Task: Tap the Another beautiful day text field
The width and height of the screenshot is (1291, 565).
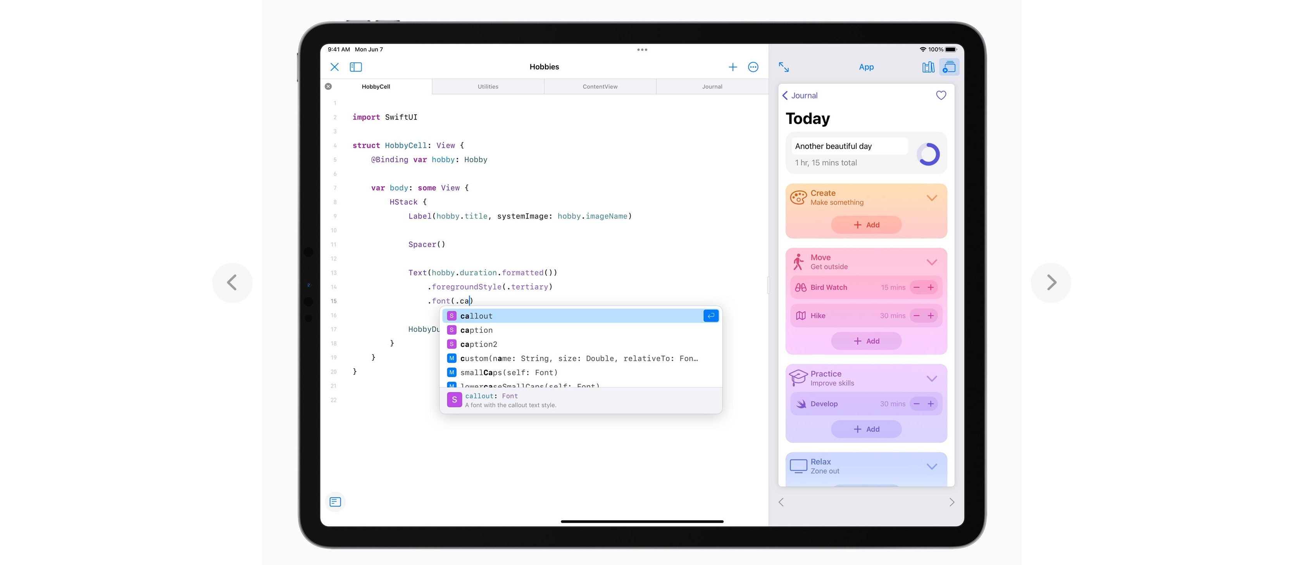Action: coord(849,146)
